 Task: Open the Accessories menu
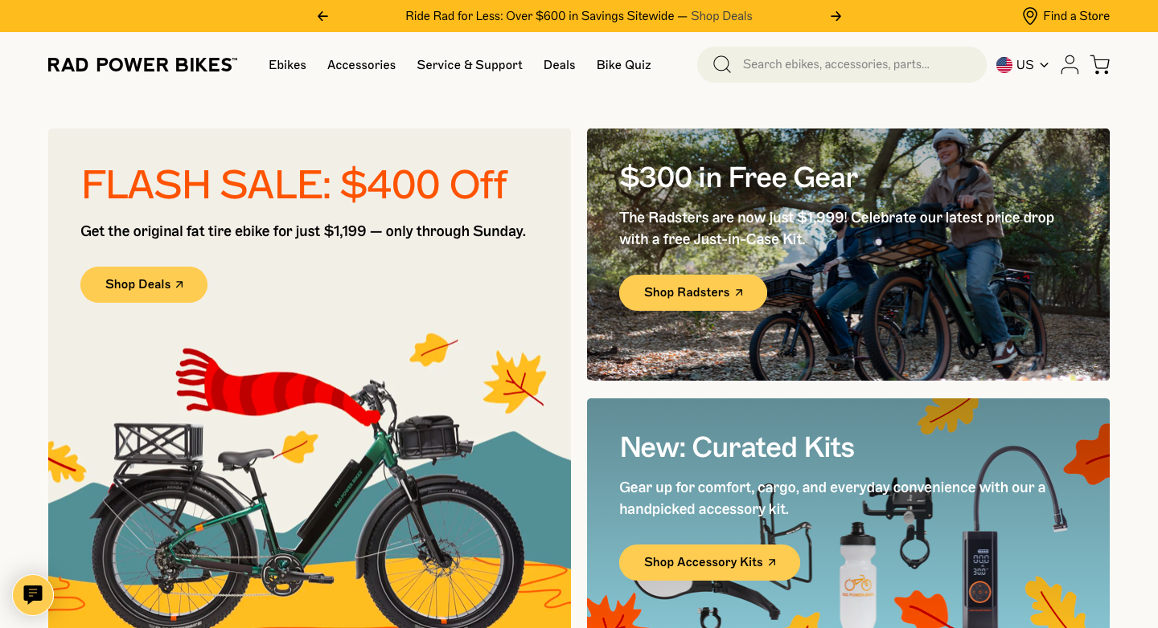click(361, 65)
